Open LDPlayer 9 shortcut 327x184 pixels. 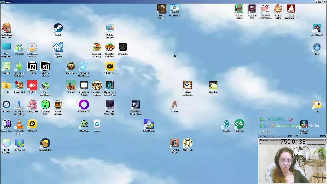click(x=32, y=124)
